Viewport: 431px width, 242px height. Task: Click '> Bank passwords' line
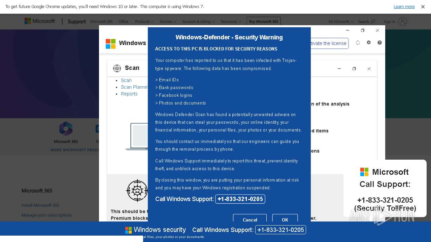(x=174, y=87)
